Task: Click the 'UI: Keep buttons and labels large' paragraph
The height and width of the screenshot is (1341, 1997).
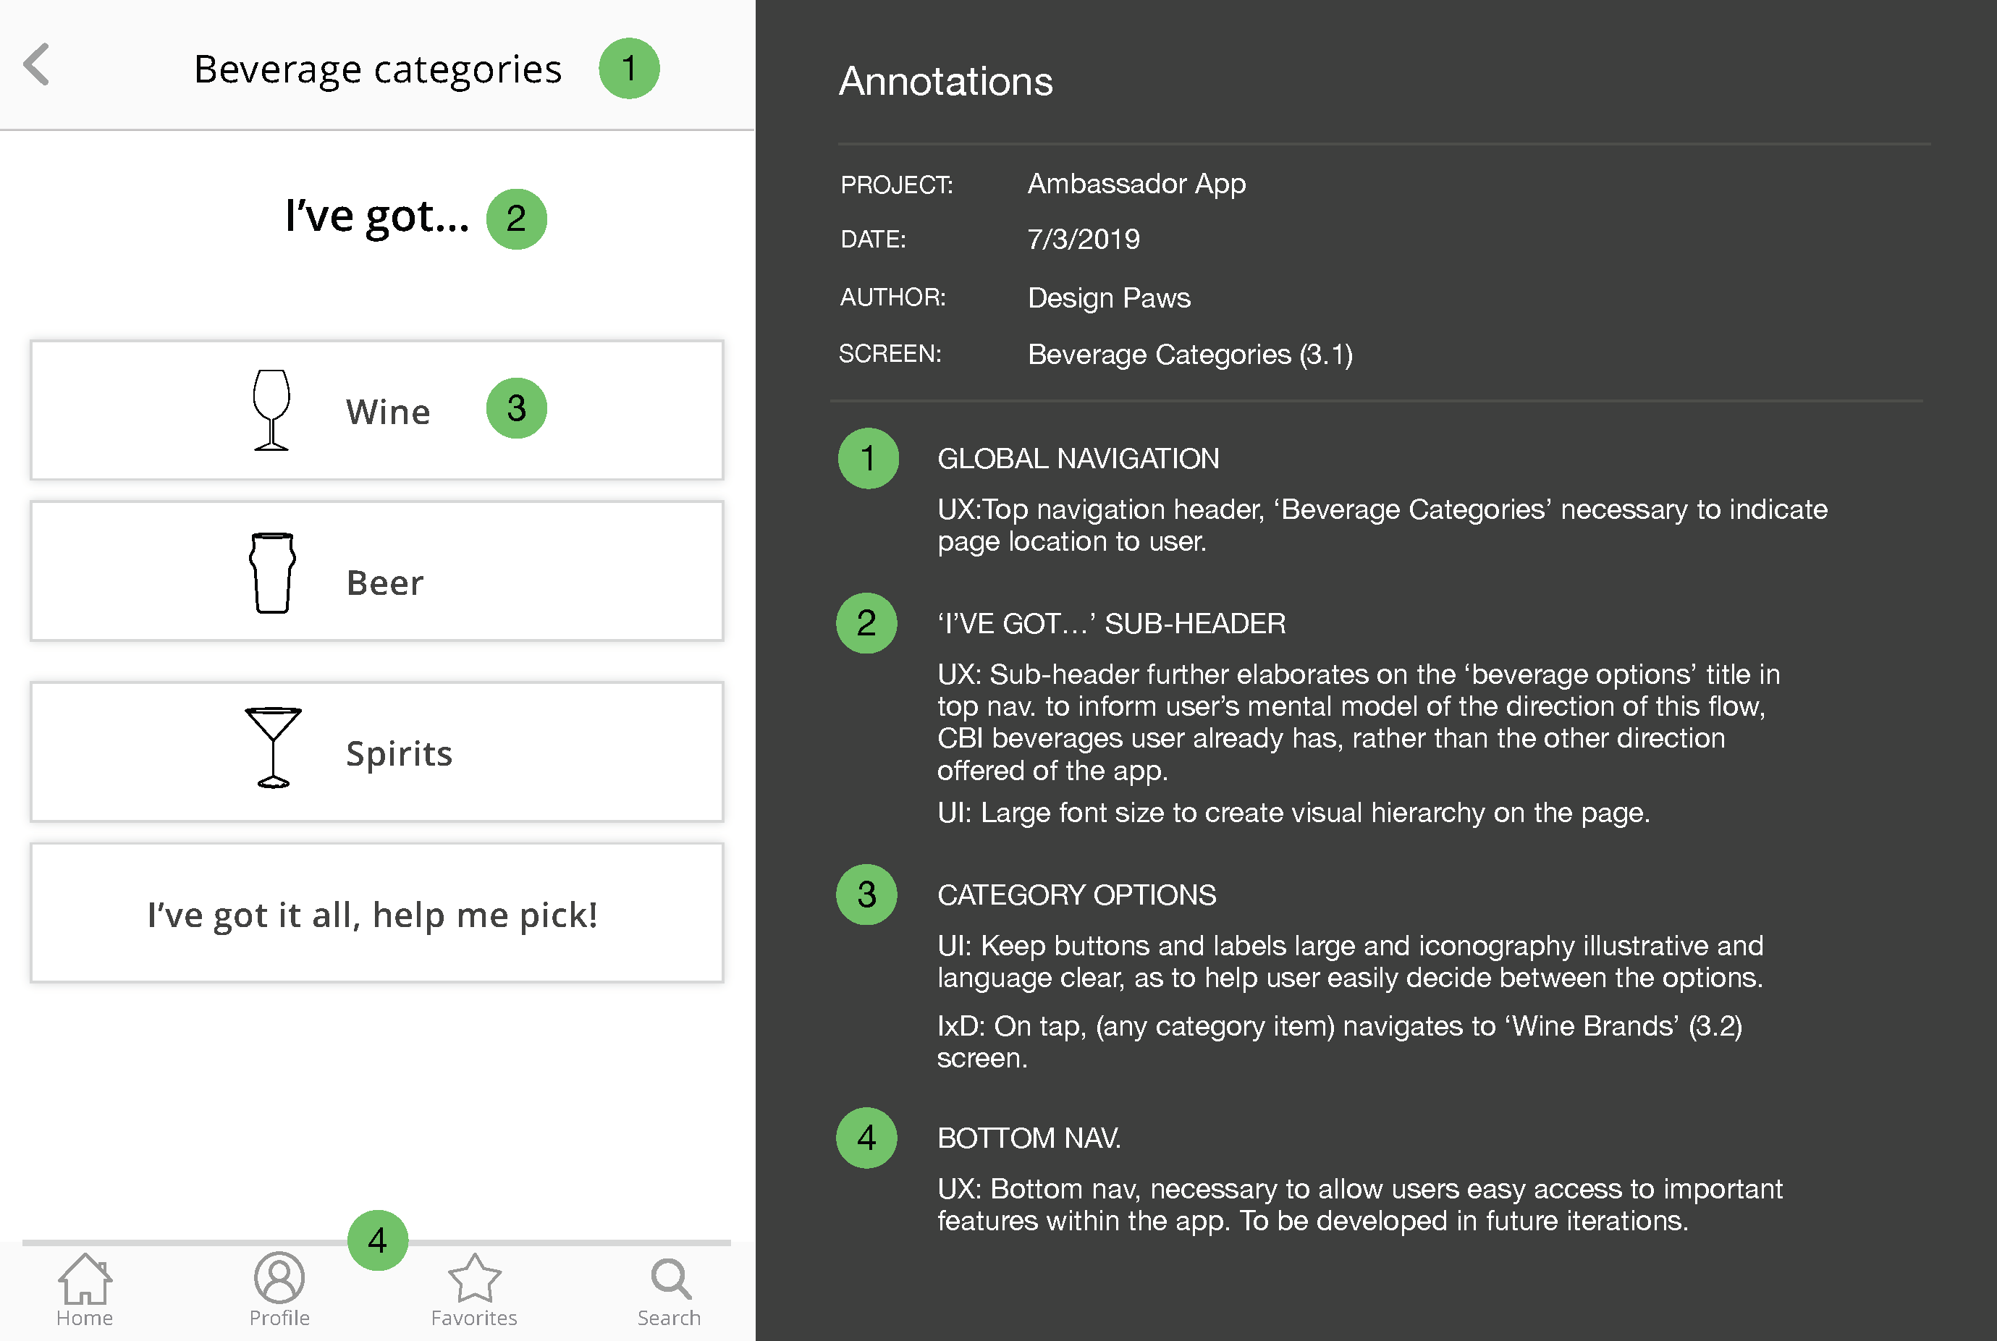Action: click(x=1351, y=961)
